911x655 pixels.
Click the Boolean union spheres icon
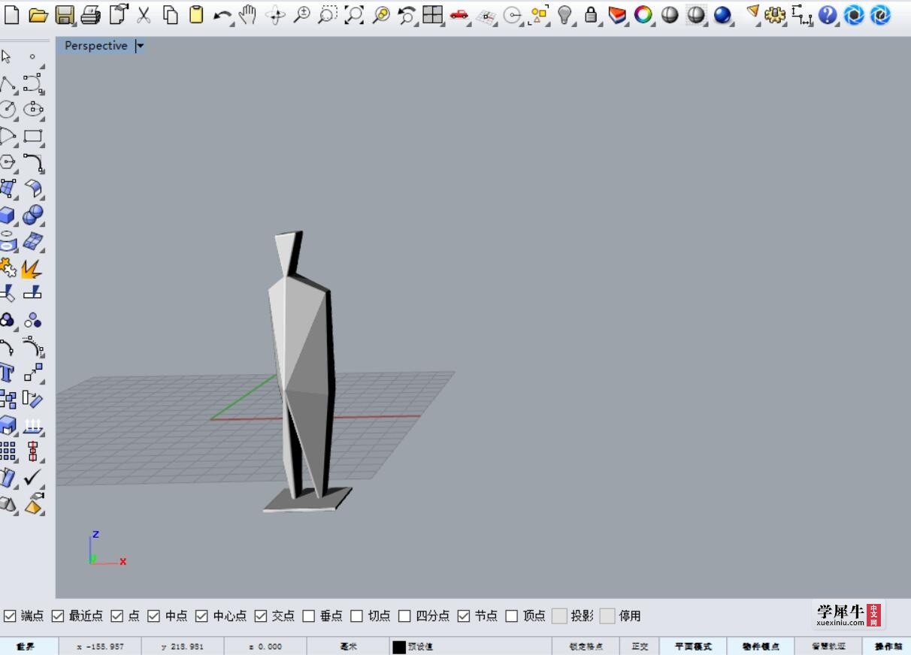click(32, 216)
